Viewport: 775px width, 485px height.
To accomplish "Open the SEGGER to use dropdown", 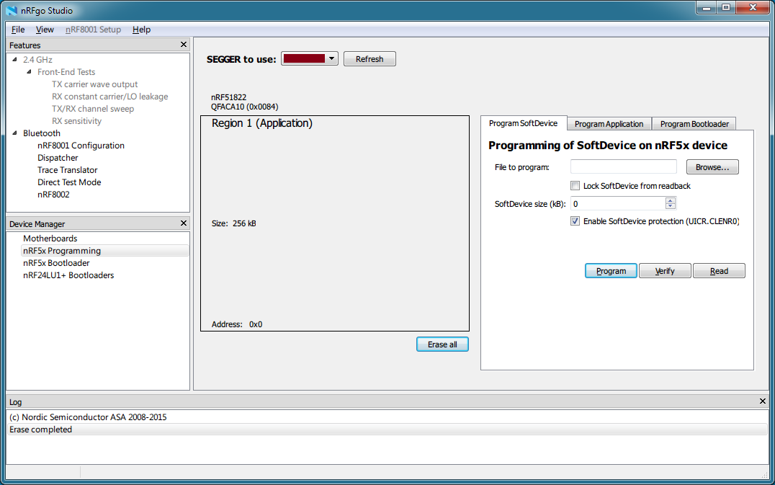I will pos(310,58).
